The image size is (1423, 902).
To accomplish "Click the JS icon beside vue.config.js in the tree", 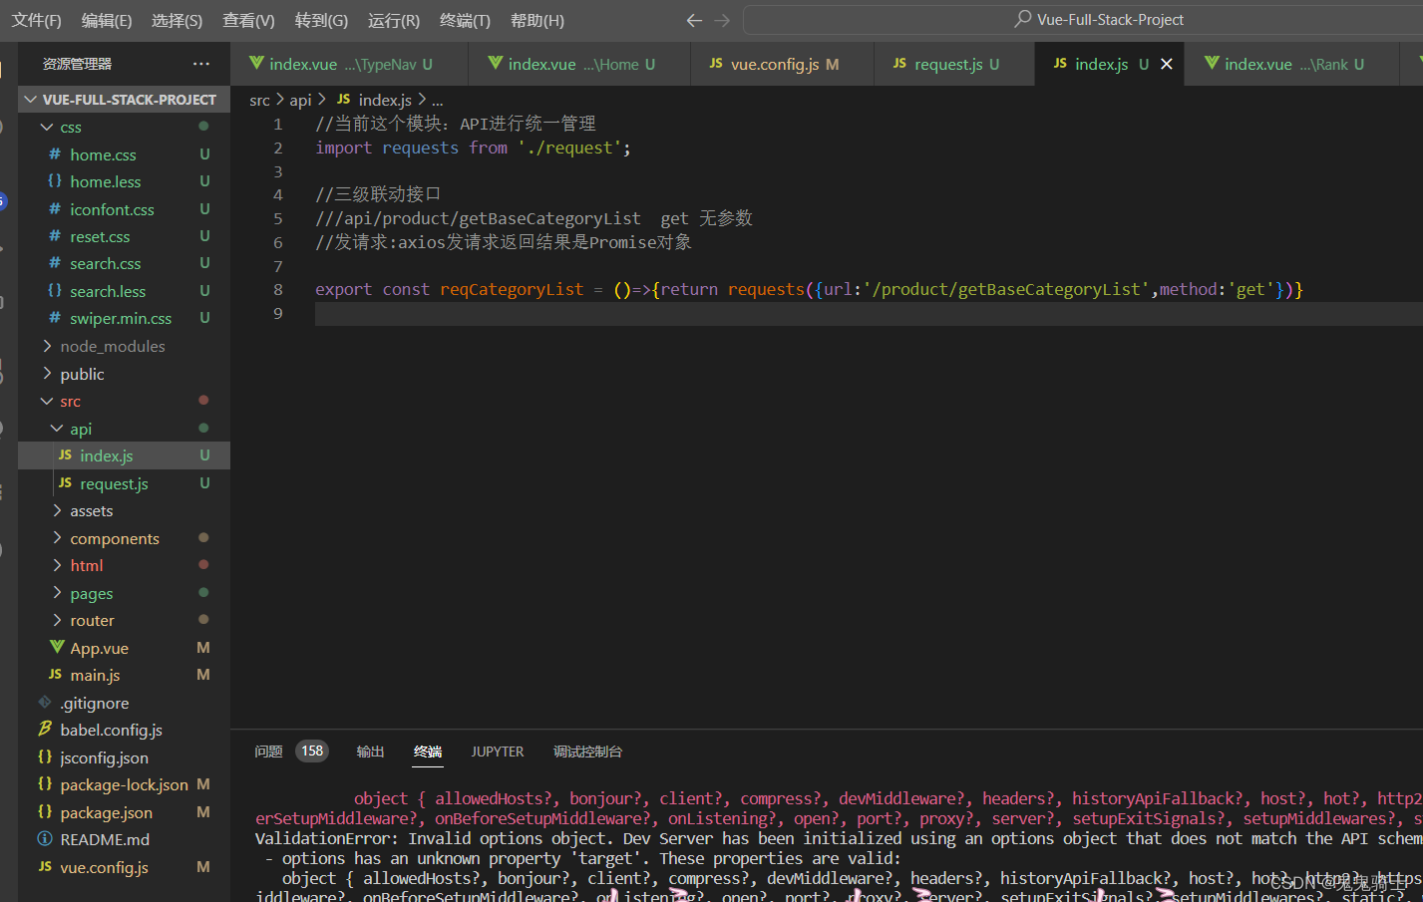I will (x=45, y=867).
